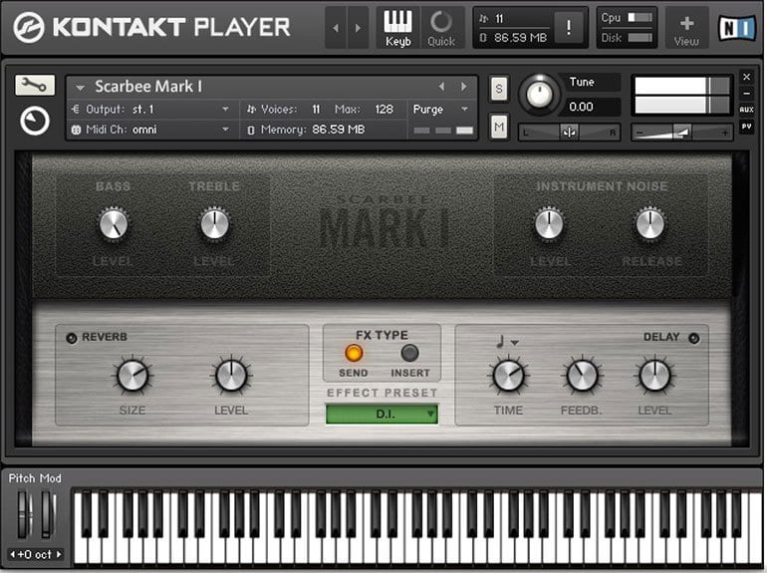Viewport: 767px width, 573px height.
Task: Open the View menu with plus icon
Action: (x=686, y=28)
